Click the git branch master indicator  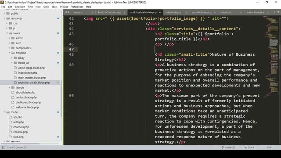click(228, 147)
